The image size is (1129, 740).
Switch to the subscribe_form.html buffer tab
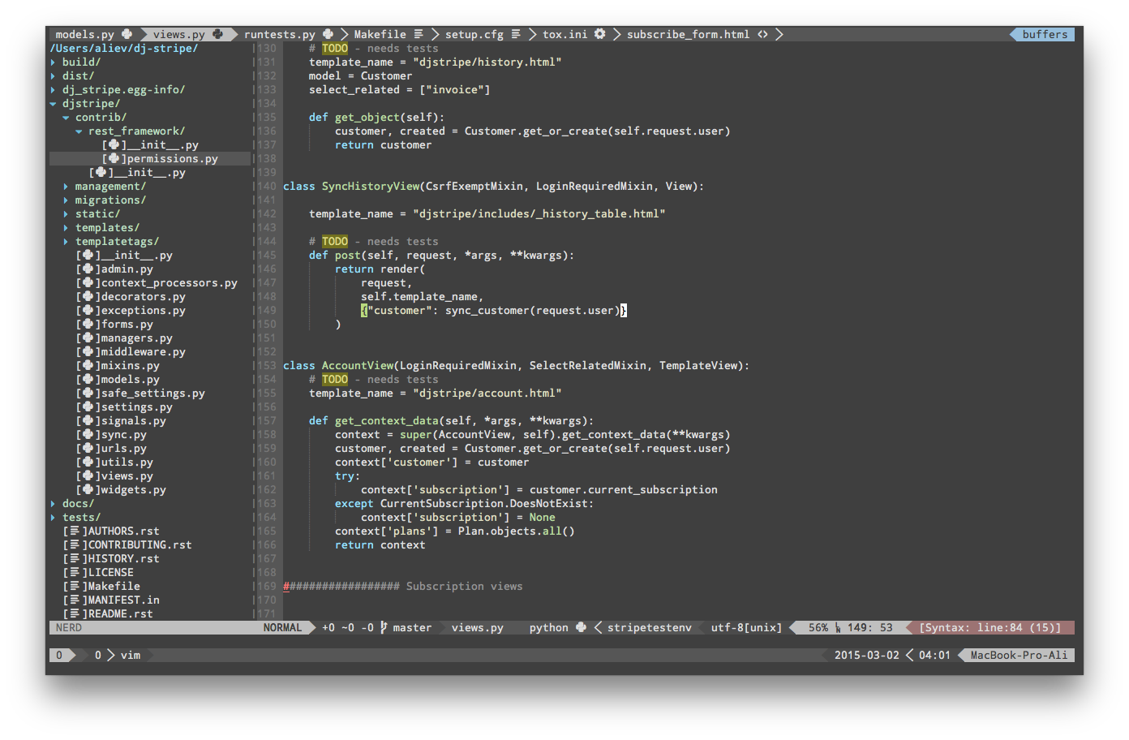pyautogui.click(x=689, y=34)
